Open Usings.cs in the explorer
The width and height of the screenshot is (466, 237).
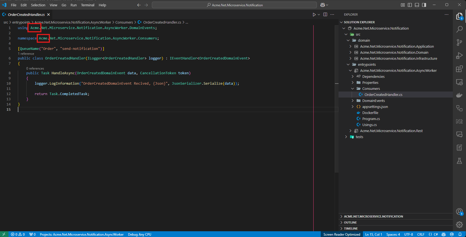click(370, 125)
